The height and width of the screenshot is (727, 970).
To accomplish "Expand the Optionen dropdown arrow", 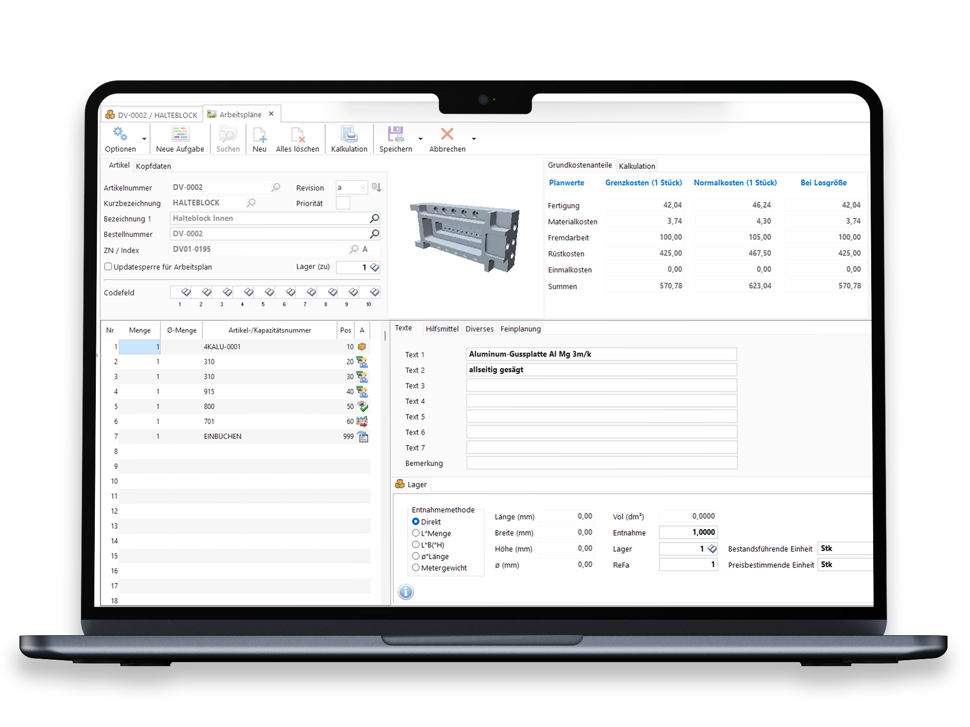I will 144,139.
